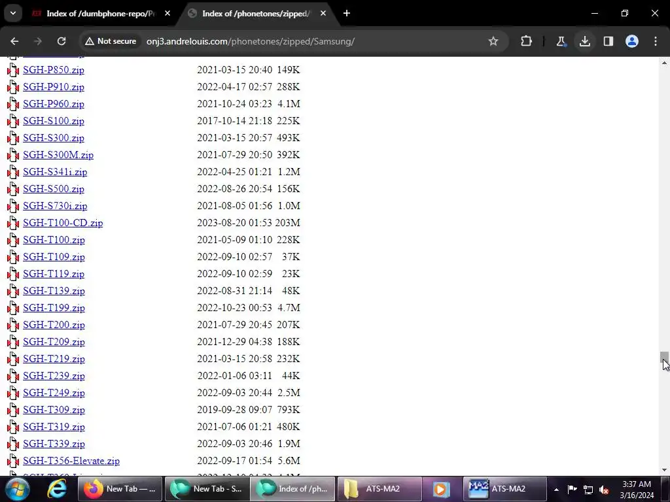The width and height of the screenshot is (670, 502).
Task: Download SGH-T356-Elevate.zip
Action: click(71, 461)
